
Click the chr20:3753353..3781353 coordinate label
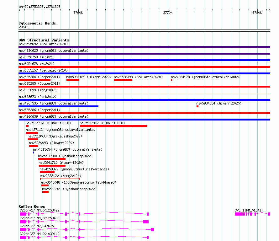pos(39,7)
